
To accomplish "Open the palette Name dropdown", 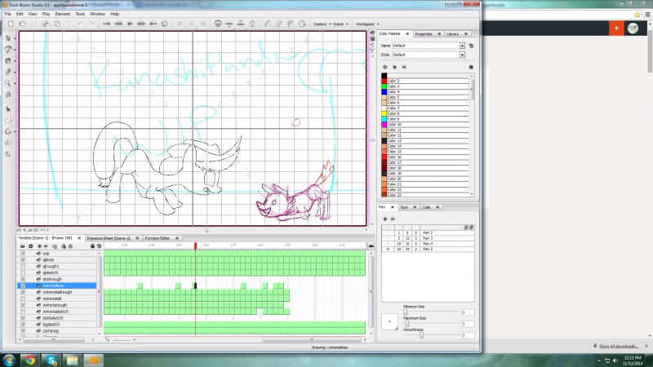I will pyautogui.click(x=462, y=46).
